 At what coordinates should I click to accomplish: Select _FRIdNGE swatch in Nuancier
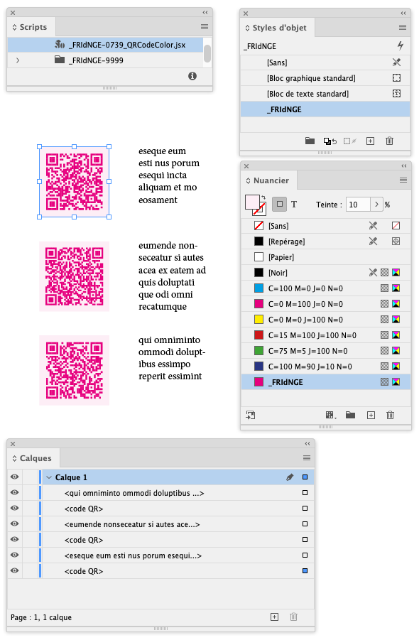325,382
